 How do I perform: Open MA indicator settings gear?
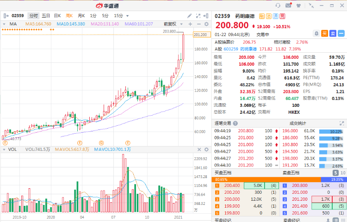pyautogui.click(x=206, y=24)
